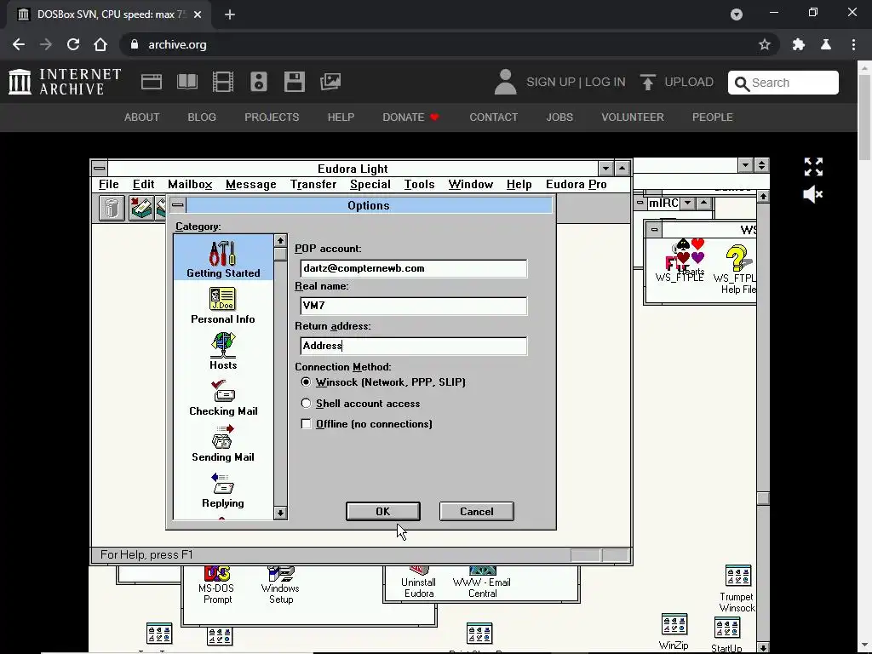Click the browser page scrollbar thumb
Viewport: 872px width, 654px height.
click(864, 117)
